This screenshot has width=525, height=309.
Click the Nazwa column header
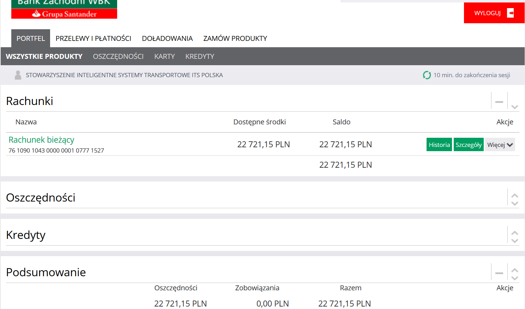coord(26,122)
